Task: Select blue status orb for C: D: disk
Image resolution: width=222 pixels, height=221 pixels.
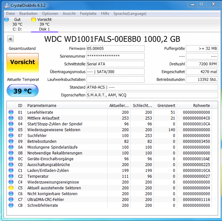Action: point(6,19)
